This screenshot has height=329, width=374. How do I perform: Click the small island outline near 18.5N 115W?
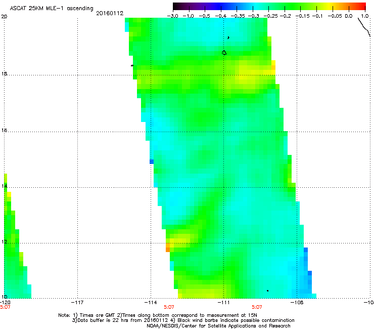click(x=132, y=65)
